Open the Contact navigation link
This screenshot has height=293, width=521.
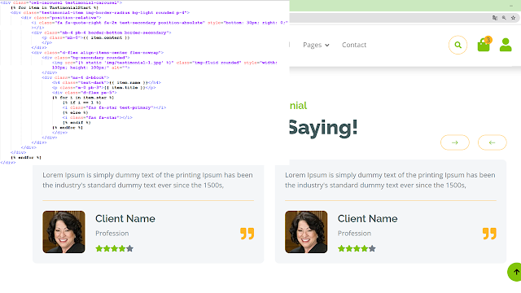[354, 45]
